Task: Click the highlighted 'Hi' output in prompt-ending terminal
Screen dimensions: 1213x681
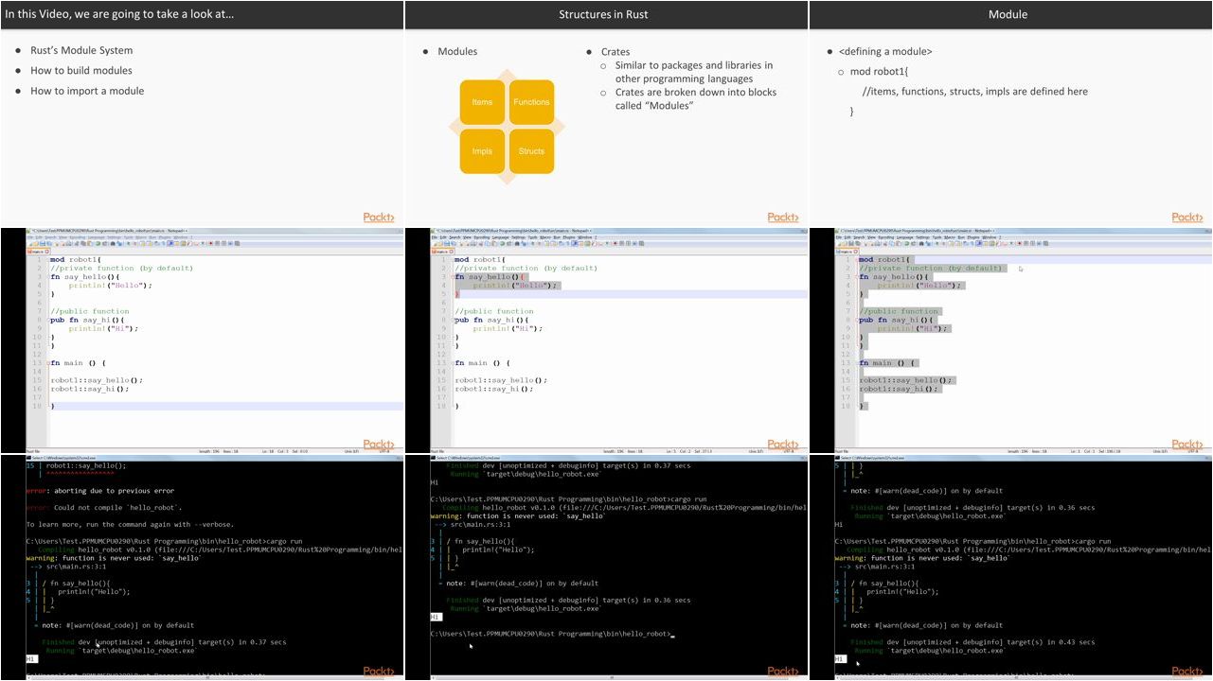Action: click(x=436, y=617)
